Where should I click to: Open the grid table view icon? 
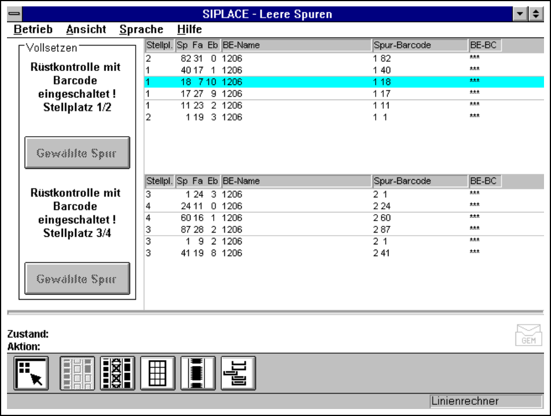tap(158, 373)
